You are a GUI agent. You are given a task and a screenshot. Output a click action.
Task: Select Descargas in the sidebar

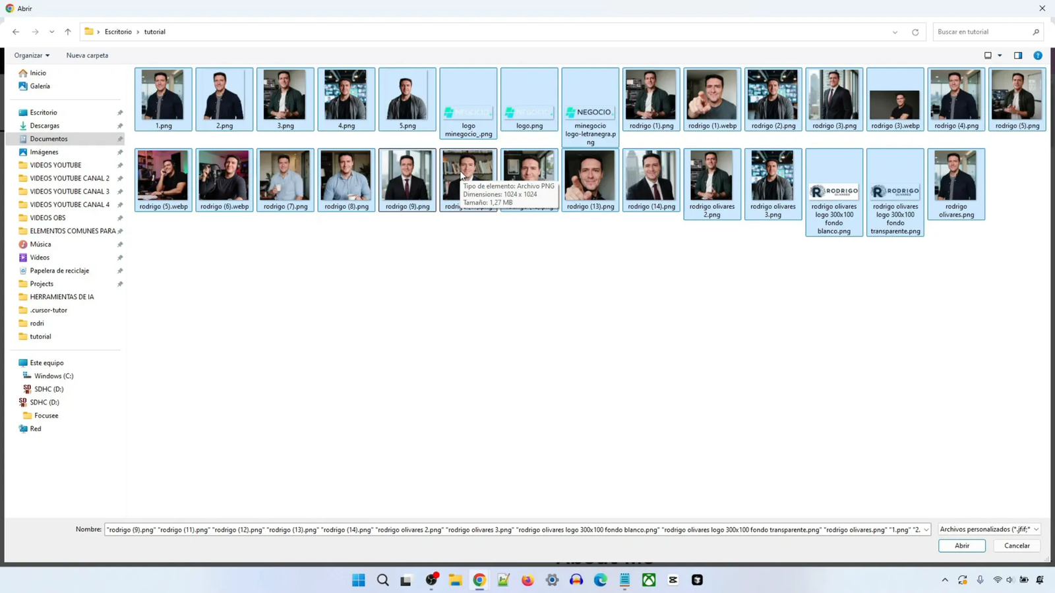(x=44, y=125)
